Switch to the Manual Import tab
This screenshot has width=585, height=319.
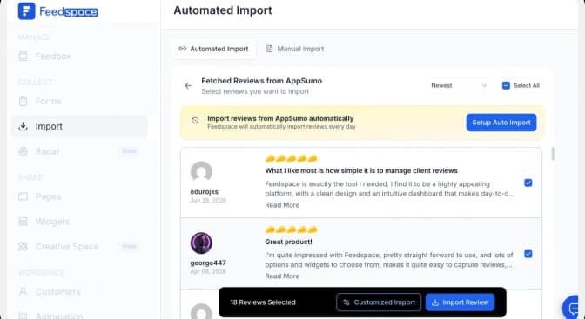[295, 49]
